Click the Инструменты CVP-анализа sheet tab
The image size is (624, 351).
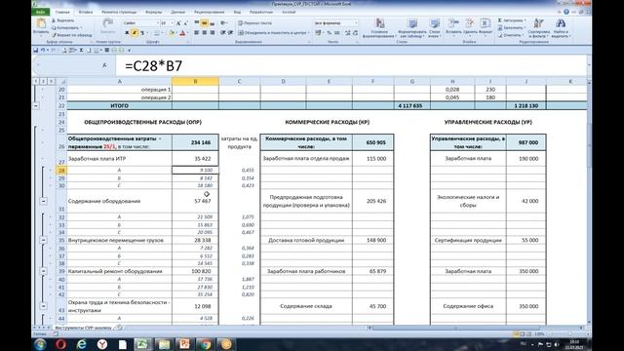click(x=83, y=328)
